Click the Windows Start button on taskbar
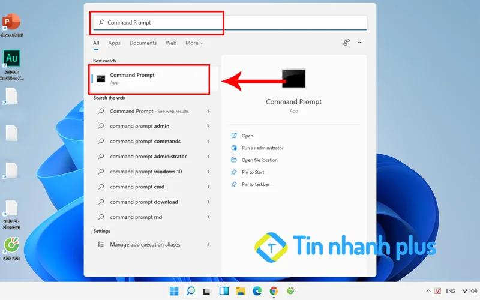480x300 pixels. 174,291
